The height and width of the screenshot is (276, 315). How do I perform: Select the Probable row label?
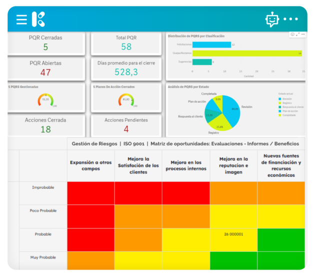point(43,234)
